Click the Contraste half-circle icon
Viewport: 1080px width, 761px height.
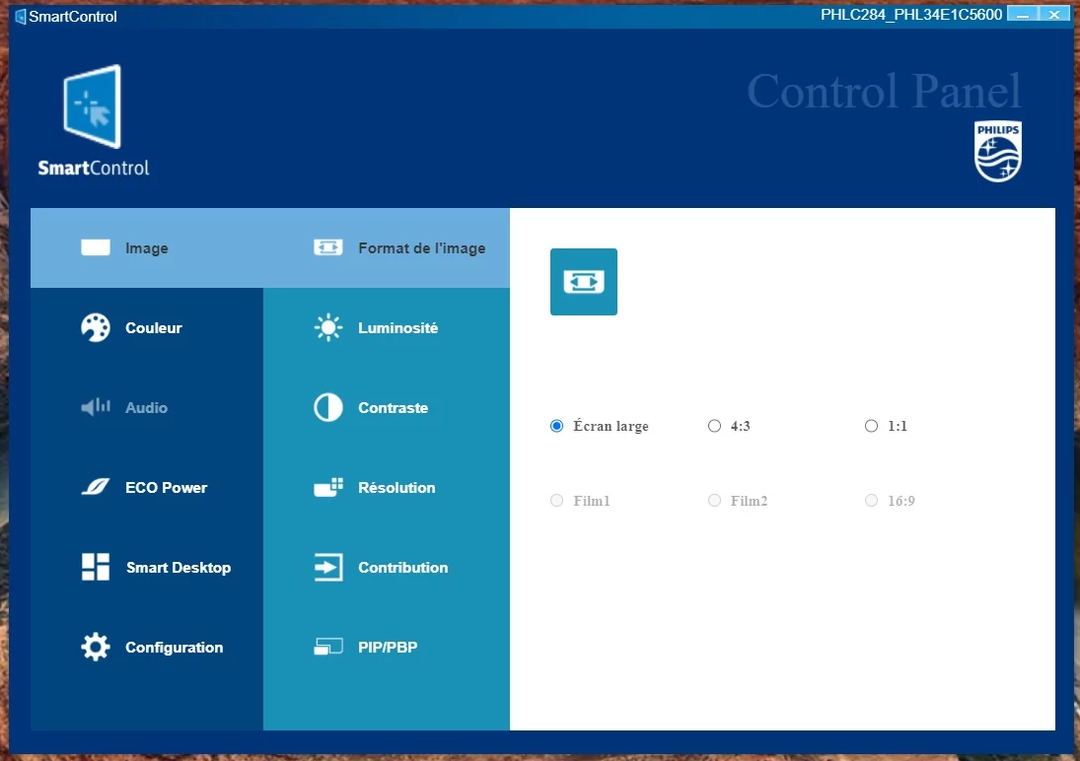(327, 408)
